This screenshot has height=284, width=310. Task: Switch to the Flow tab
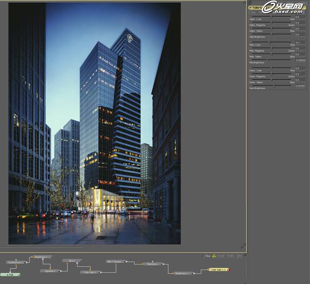point(208,256)
